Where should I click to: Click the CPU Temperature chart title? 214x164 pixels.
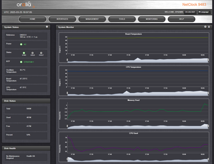[x=133, y=67]
